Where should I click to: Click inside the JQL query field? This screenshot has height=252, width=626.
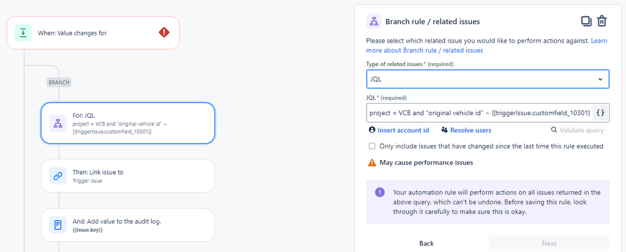click(480, 113)
